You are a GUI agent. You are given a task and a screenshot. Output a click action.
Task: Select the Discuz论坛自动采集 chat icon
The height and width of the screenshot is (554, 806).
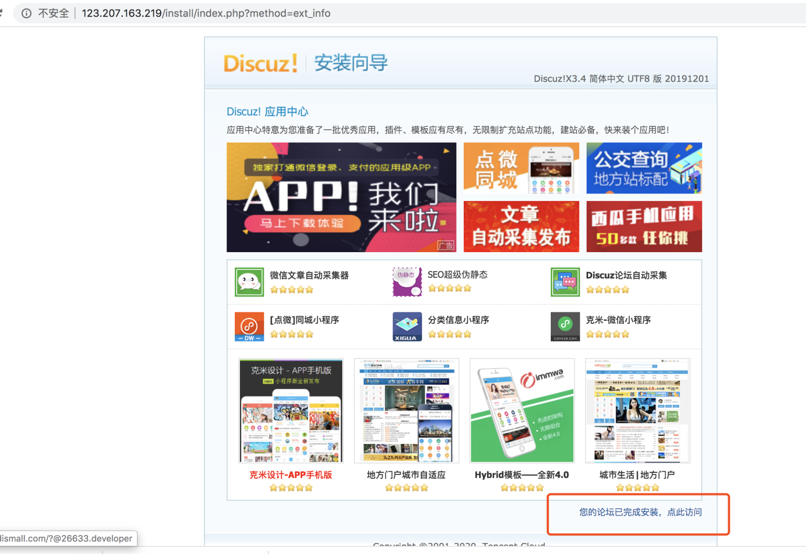click(565, 282)
